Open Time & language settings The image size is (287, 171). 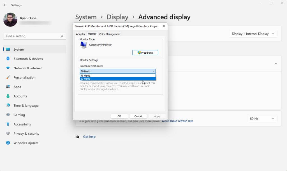(x=26, y=105)
